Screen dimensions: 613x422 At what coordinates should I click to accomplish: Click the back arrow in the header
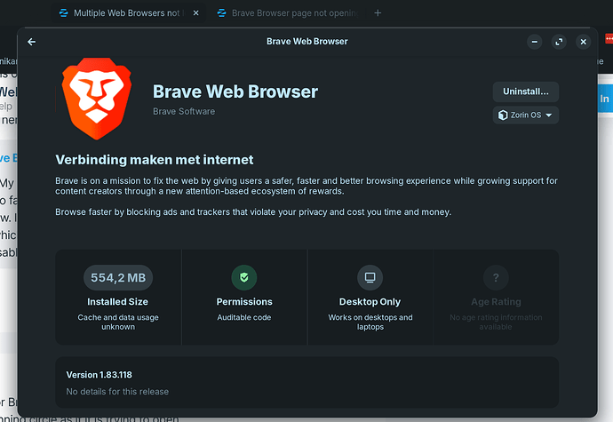coord(32,42)
